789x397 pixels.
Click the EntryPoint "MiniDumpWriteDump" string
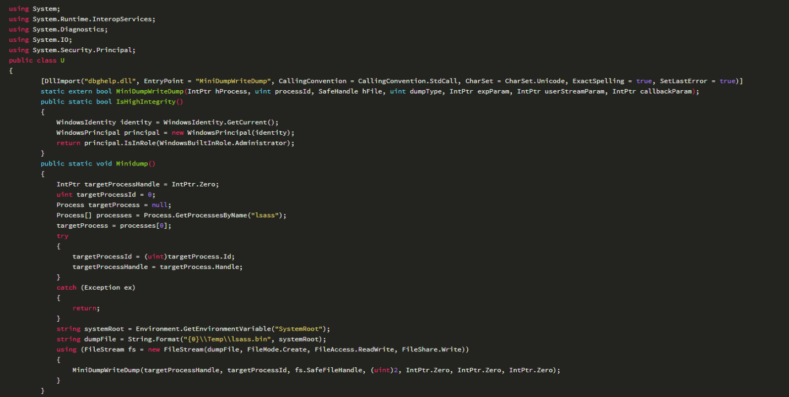tap(233, 81)
